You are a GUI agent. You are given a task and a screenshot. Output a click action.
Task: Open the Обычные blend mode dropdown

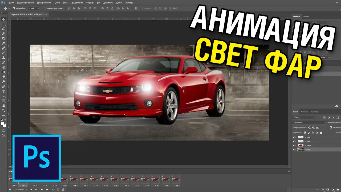(309, 123)
